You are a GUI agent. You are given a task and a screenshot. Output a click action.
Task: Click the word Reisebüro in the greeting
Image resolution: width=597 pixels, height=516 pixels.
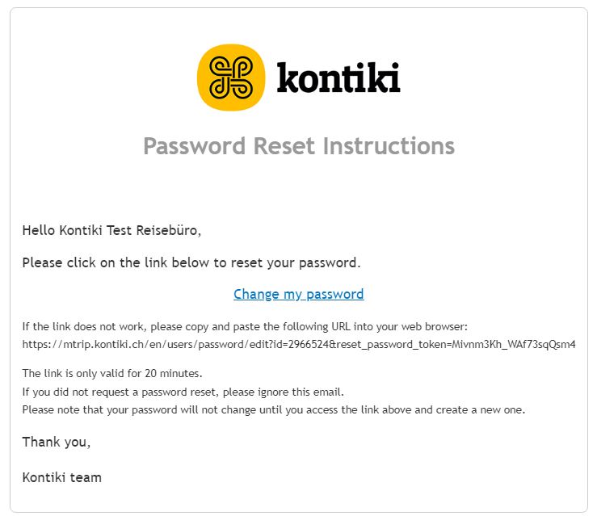pyautogui.click(x=166, y=230)
